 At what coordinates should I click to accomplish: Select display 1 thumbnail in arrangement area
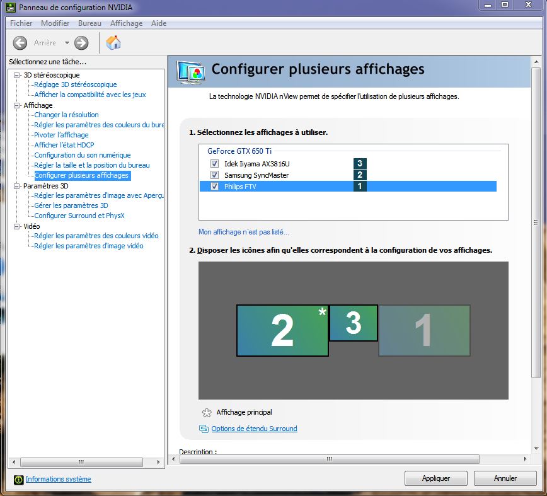pos(424,330)
